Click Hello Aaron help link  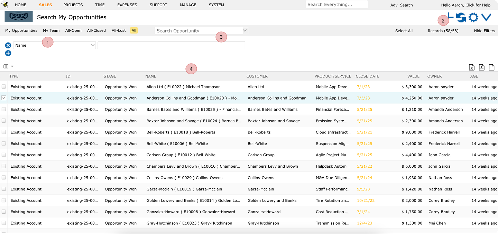pos(466,5)
